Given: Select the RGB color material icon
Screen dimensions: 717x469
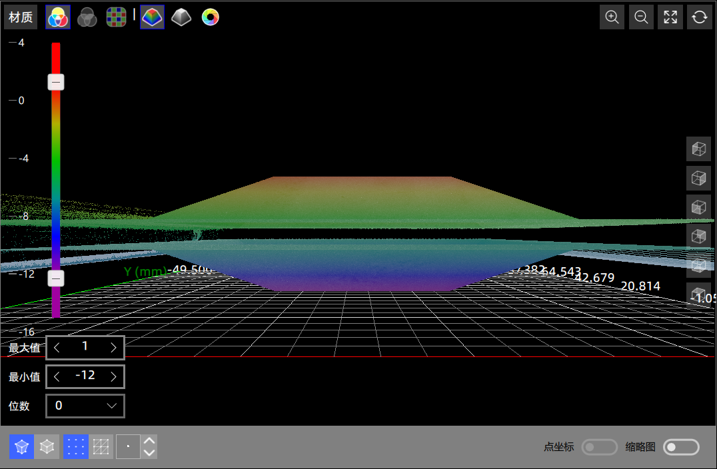Looking at the screenshot, I should 57,17.
